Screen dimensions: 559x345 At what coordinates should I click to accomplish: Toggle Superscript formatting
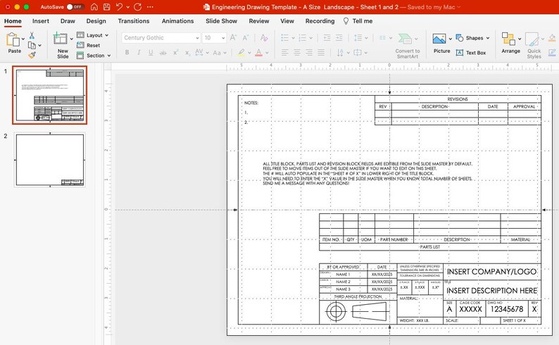pyautogui.click(x=175, y=52)
